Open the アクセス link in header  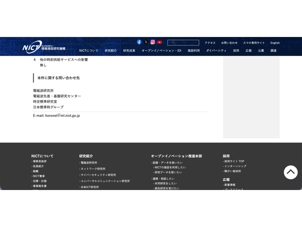[x=210, y=43]
